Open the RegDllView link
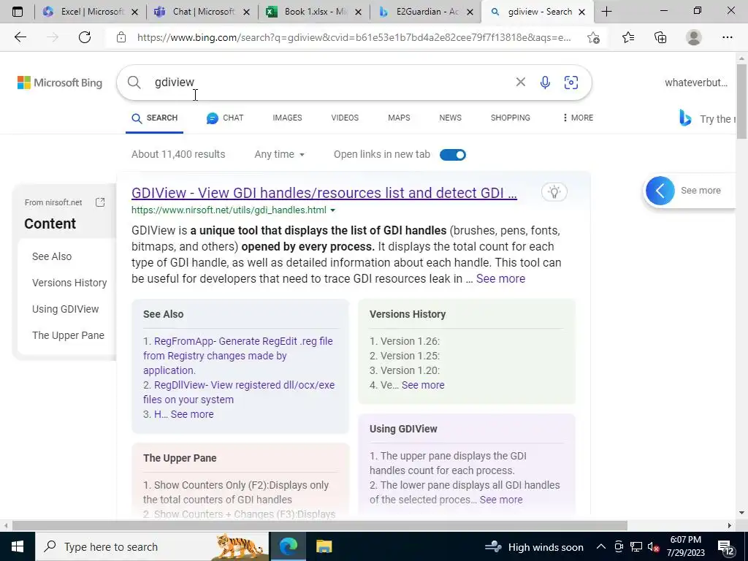This screenshot has height=561, width=748. pyautogui.click(x=239, y=392)
